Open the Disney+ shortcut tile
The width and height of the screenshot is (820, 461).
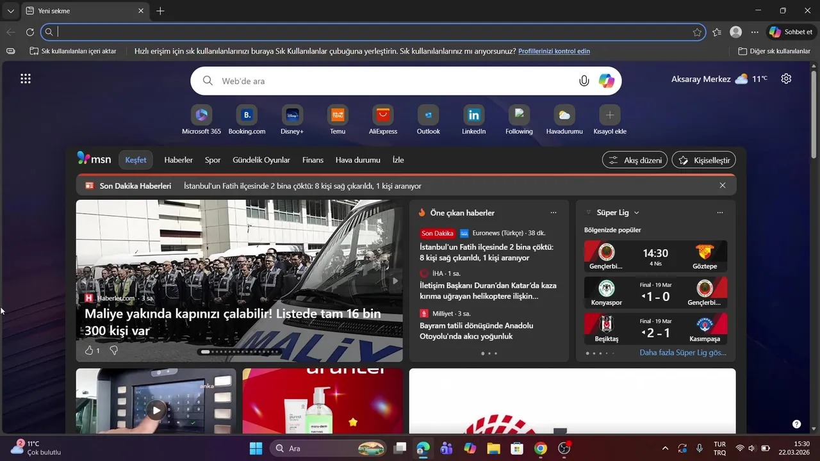pos(292,120)
